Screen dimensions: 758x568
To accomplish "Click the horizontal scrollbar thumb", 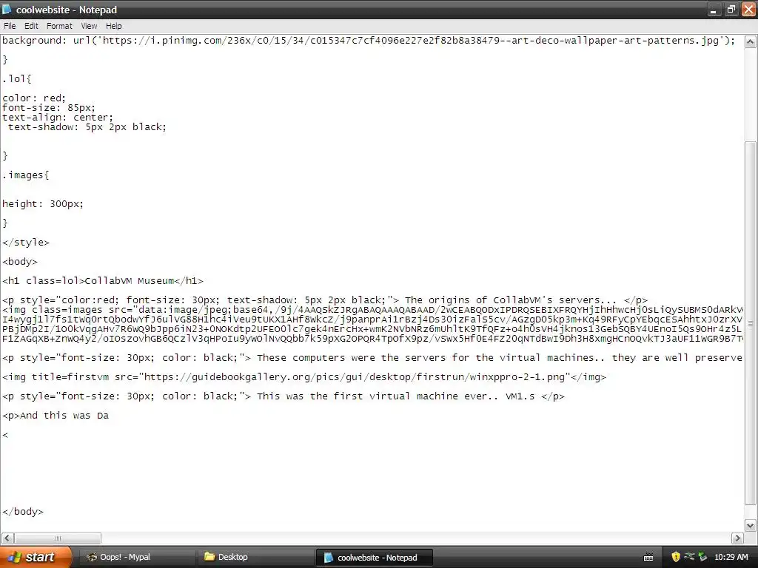I will pos(58,538).
